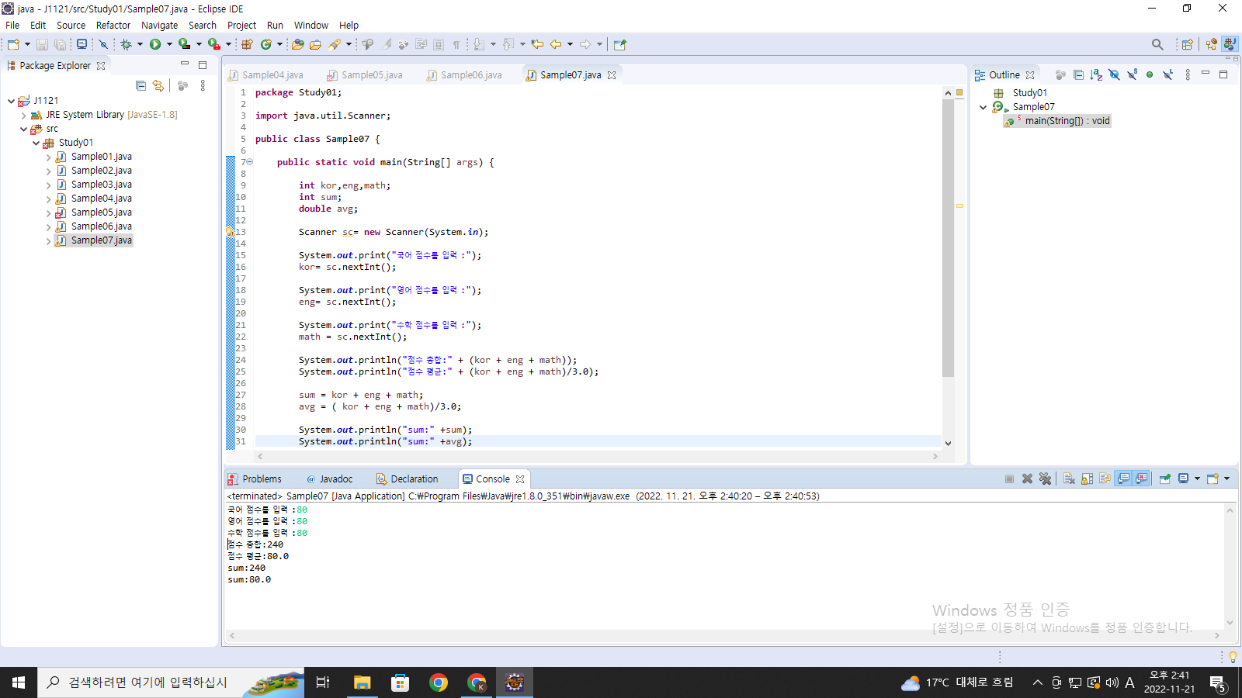
Task: Toggle Hide Local Types in Outline
Action: (1167, 74)
